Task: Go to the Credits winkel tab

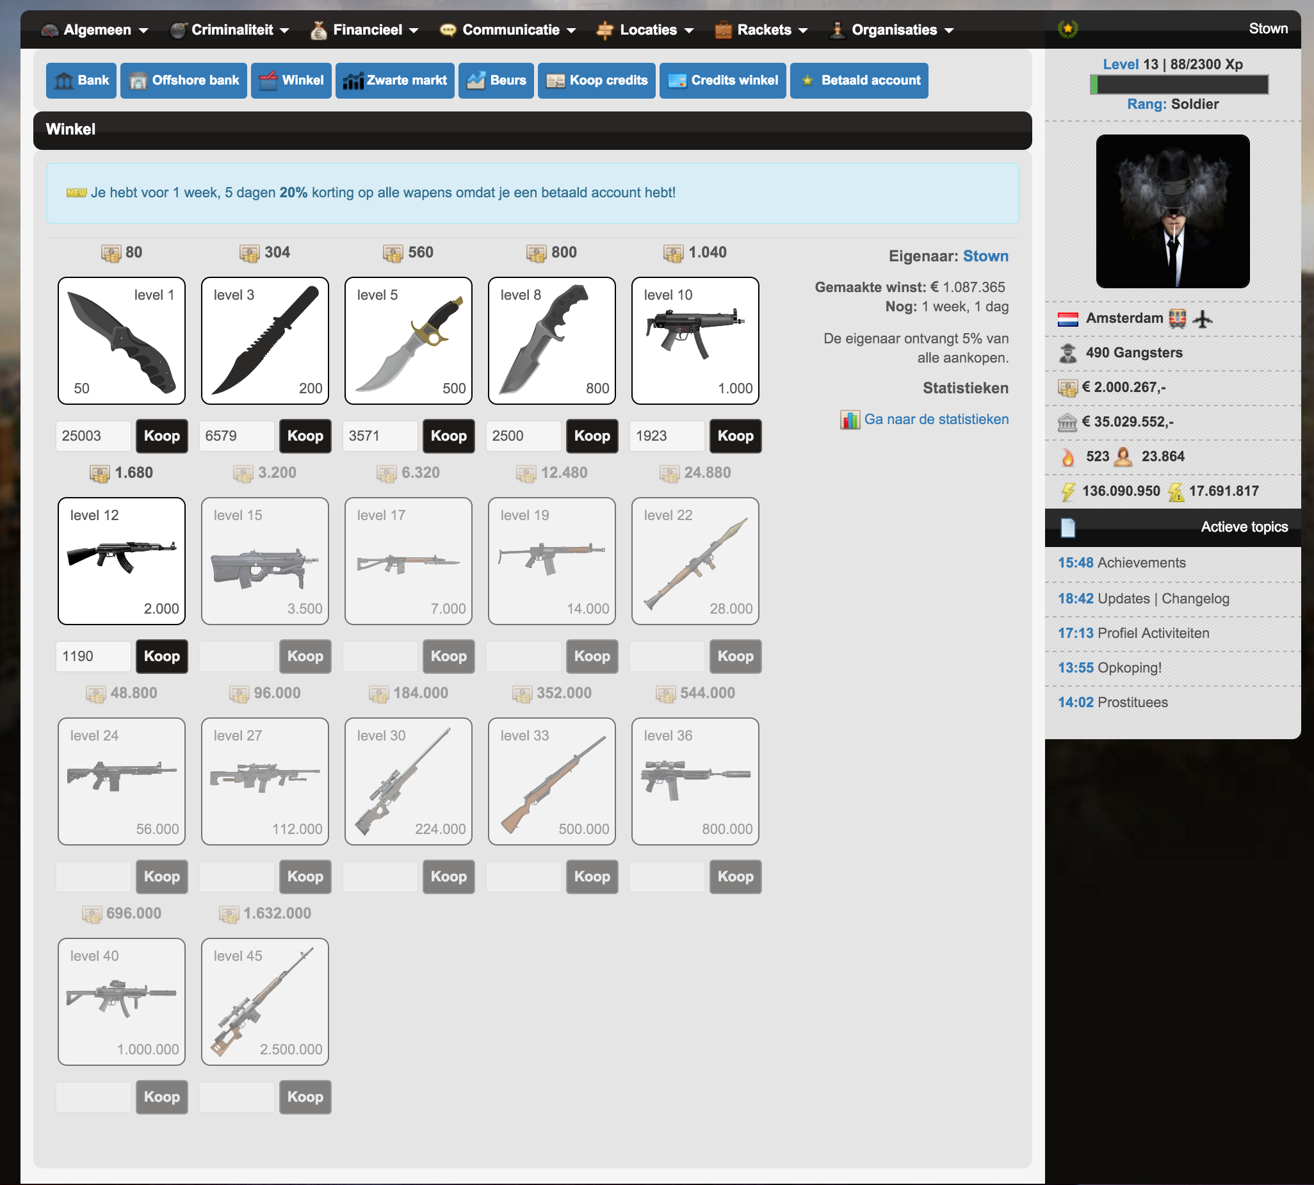Action: click(x=722, y=81)
